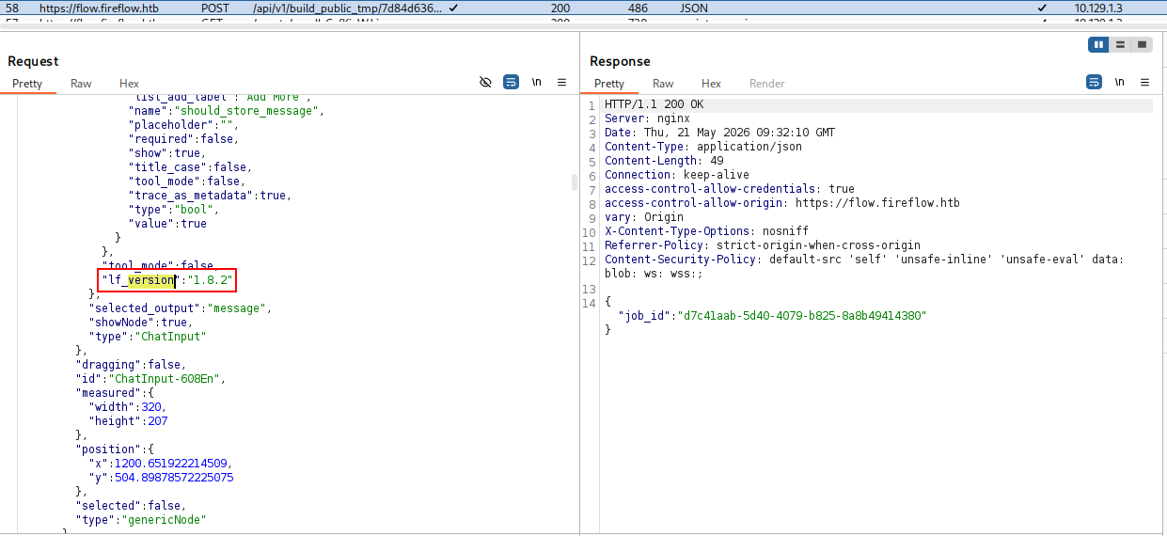This screenshot has height=536, width=1167.
Task: Switch to Response Render tab
Action: pos(767,84)
